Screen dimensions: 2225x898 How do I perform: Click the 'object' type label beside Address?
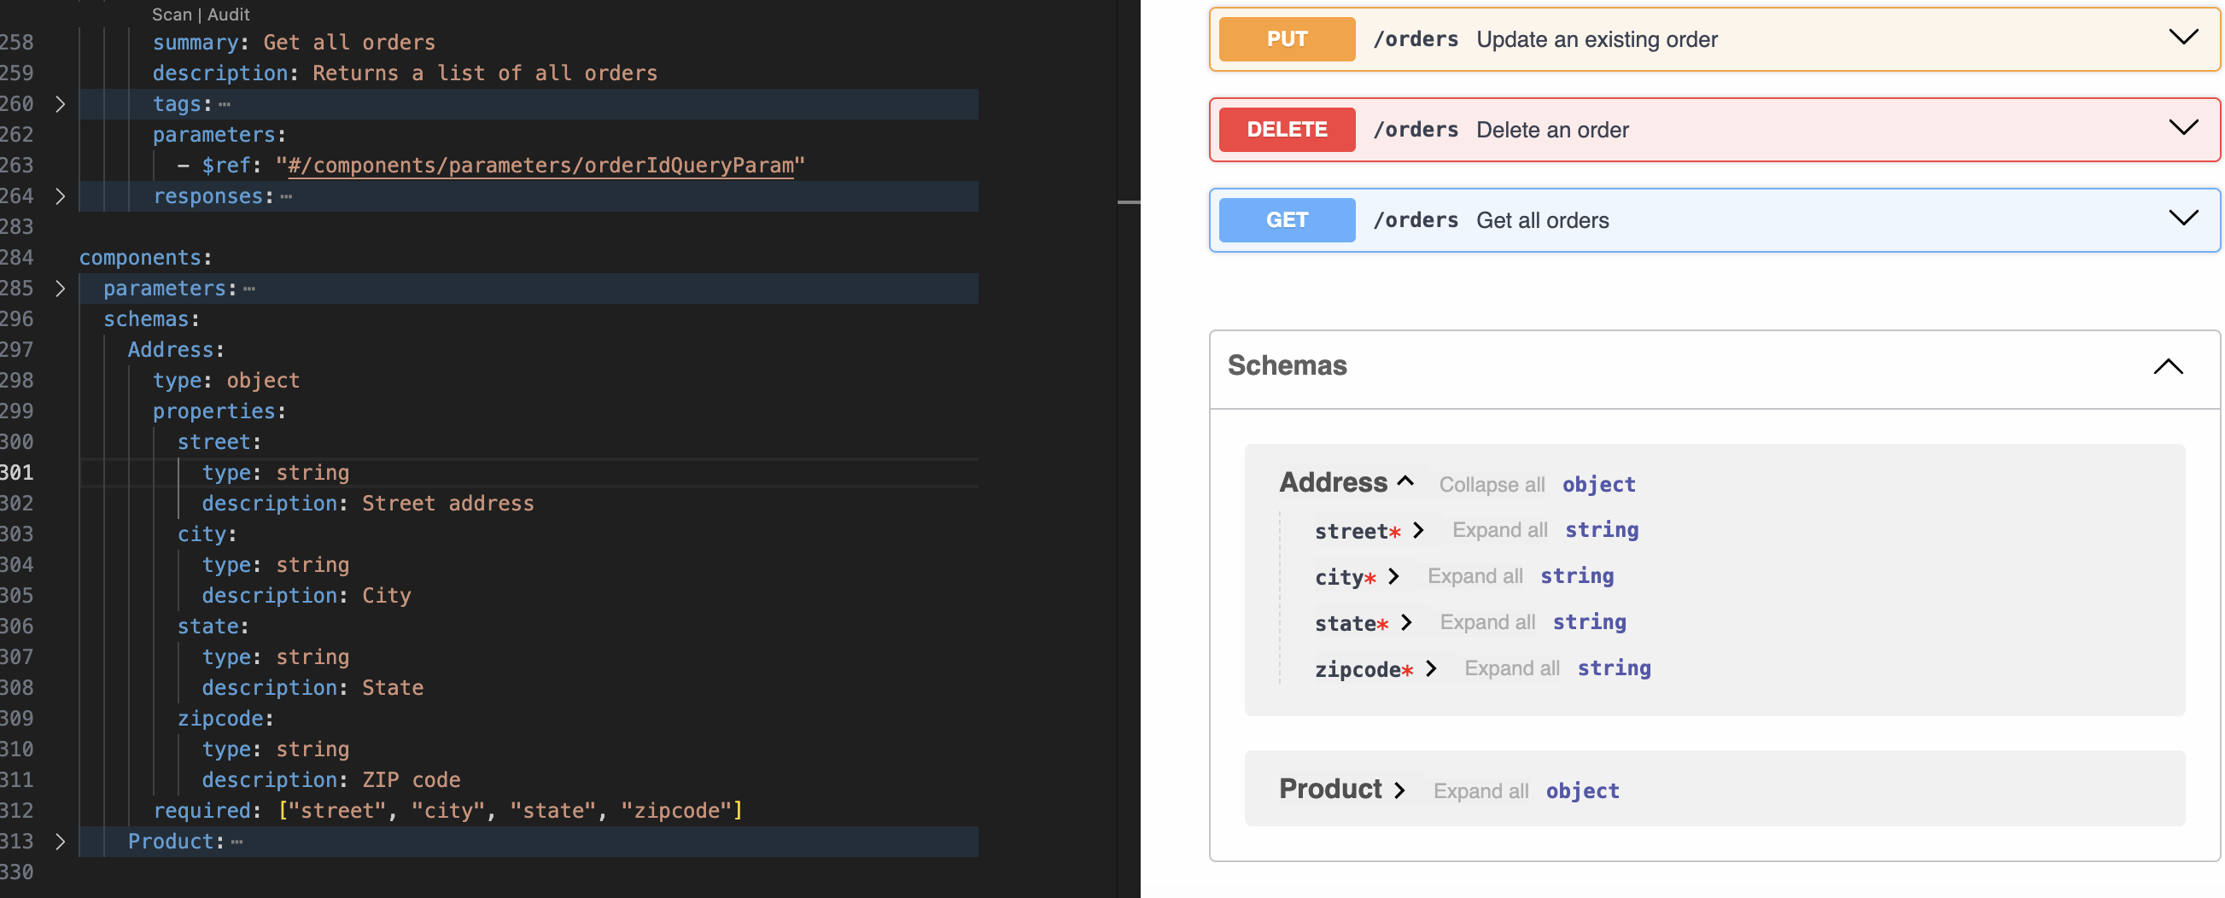point(1599,484)
